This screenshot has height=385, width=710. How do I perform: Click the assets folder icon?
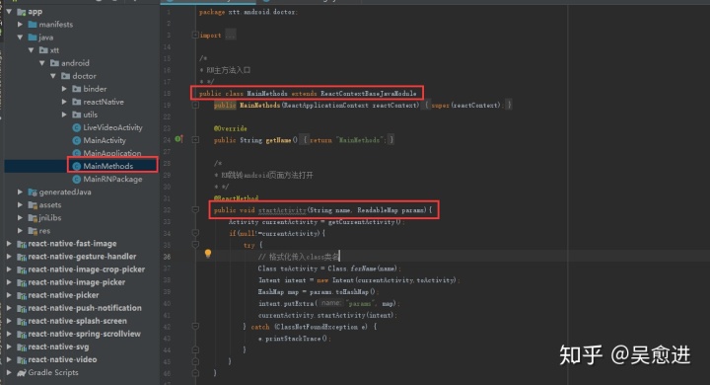coord(33,205)
